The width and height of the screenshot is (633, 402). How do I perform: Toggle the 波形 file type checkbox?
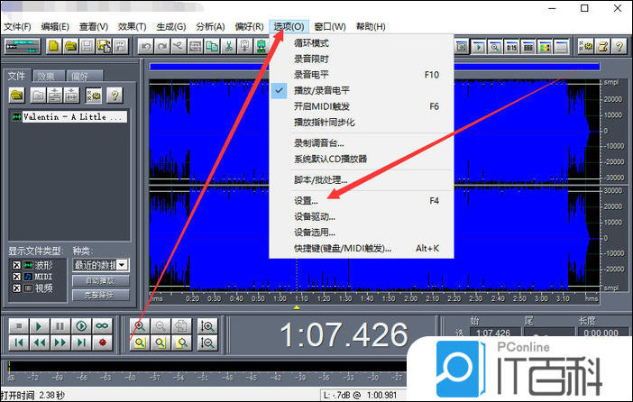point(16,265)
